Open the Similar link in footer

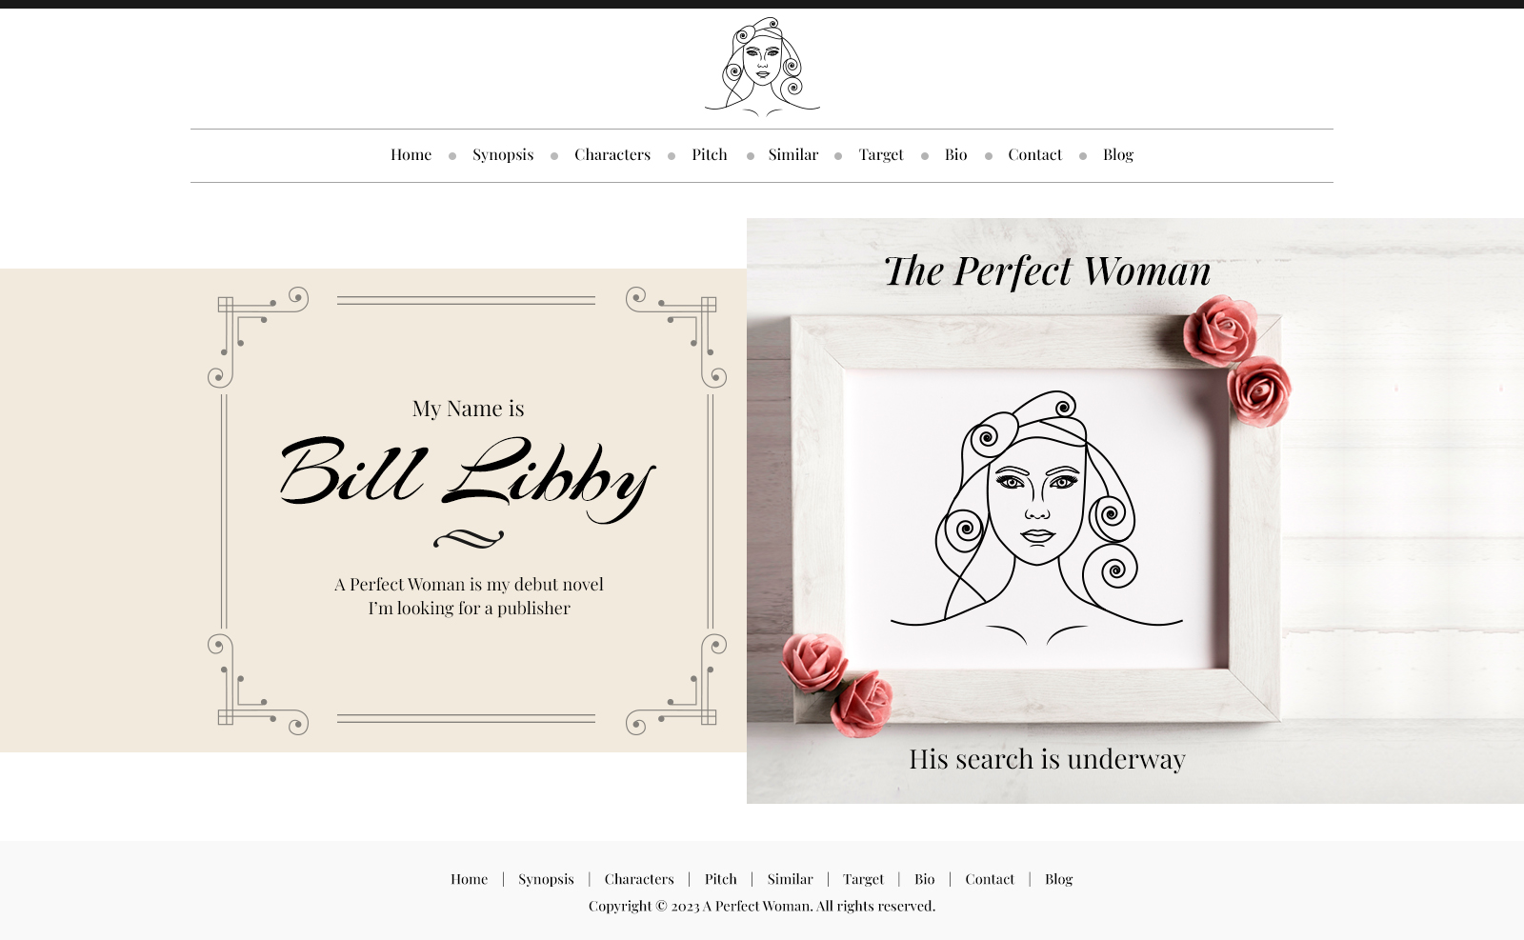791,879
